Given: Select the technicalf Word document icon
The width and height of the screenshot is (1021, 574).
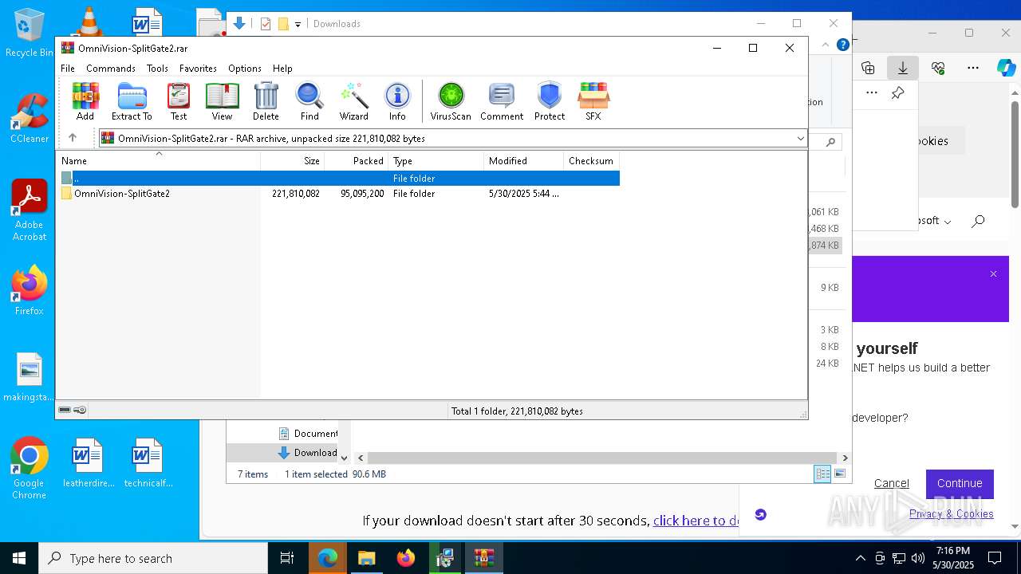Looking at the screenshot, I should point(148,462).
